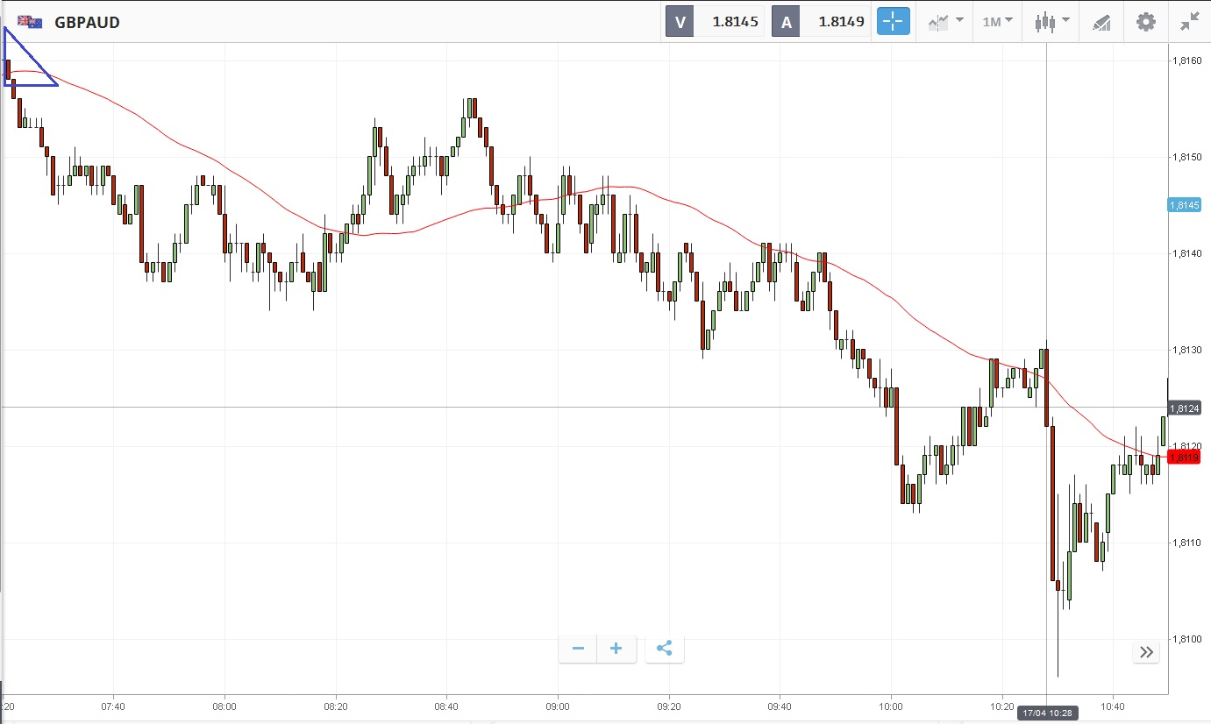
Task: Jump to latest candles with double-arrow button
Action: pyautogui.click(x=1146, y=651)
